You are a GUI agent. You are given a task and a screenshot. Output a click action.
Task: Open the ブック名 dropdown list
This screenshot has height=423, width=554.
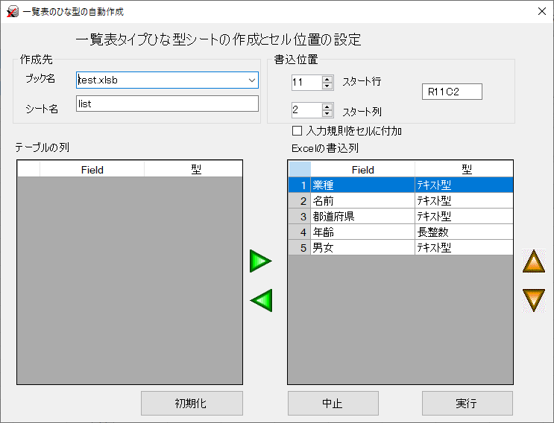[x=251, y=80]
